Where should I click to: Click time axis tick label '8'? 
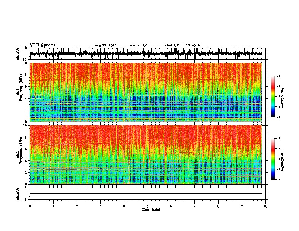point(218,206)
